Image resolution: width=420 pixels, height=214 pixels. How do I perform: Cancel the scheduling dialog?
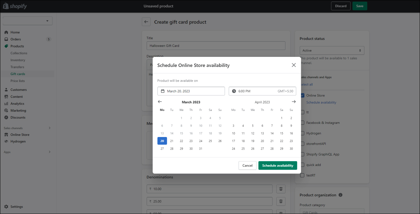pos(247,166)
